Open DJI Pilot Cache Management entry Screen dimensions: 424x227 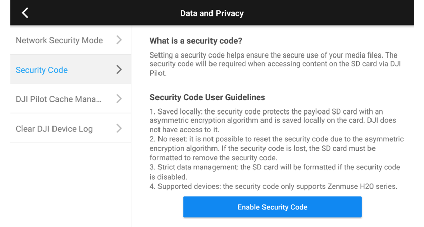coord(59,99)
